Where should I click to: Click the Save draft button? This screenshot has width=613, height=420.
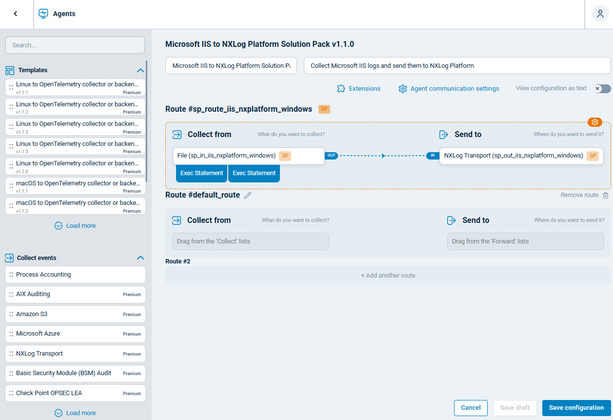(515, 408)
